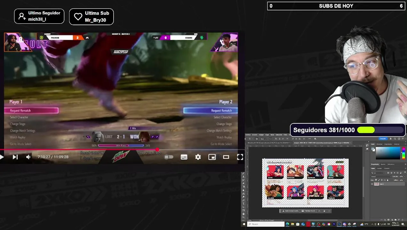407x230 pixels.
Task: Click Eliminar fondo button
Action: pos(308,211)
